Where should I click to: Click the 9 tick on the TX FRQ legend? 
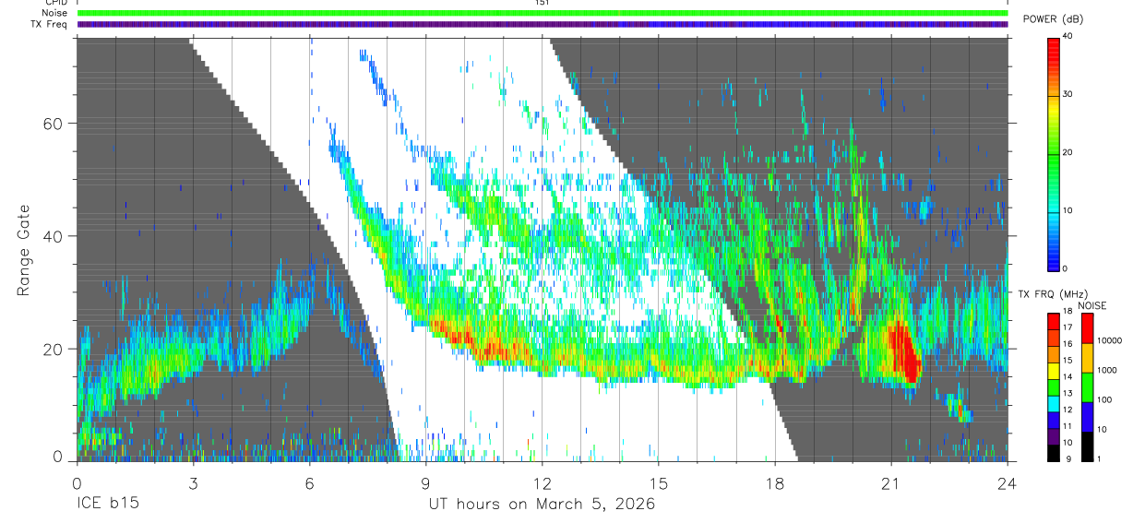point(1067,458)
